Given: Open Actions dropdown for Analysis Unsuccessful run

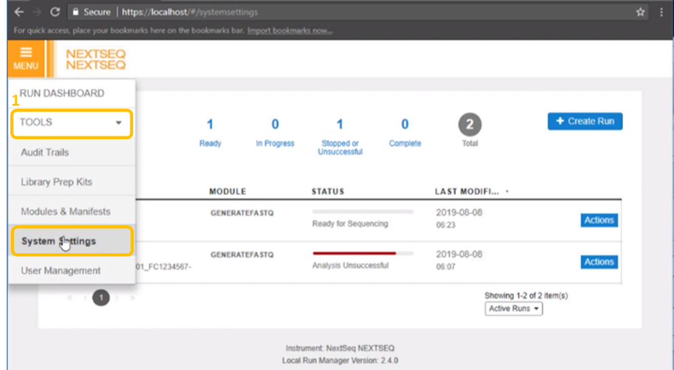Looking at the screenshot, I should 599,262.
